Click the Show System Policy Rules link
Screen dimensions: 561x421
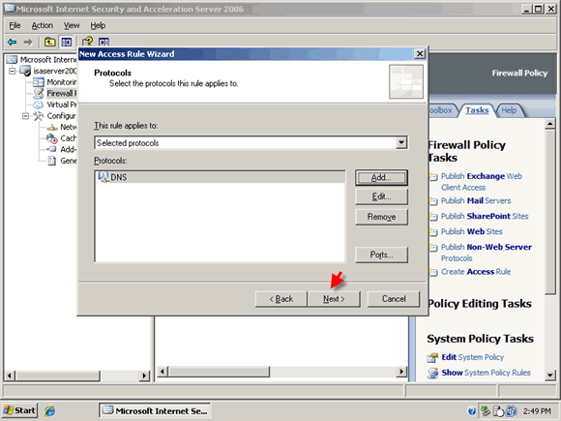point(486,373)
